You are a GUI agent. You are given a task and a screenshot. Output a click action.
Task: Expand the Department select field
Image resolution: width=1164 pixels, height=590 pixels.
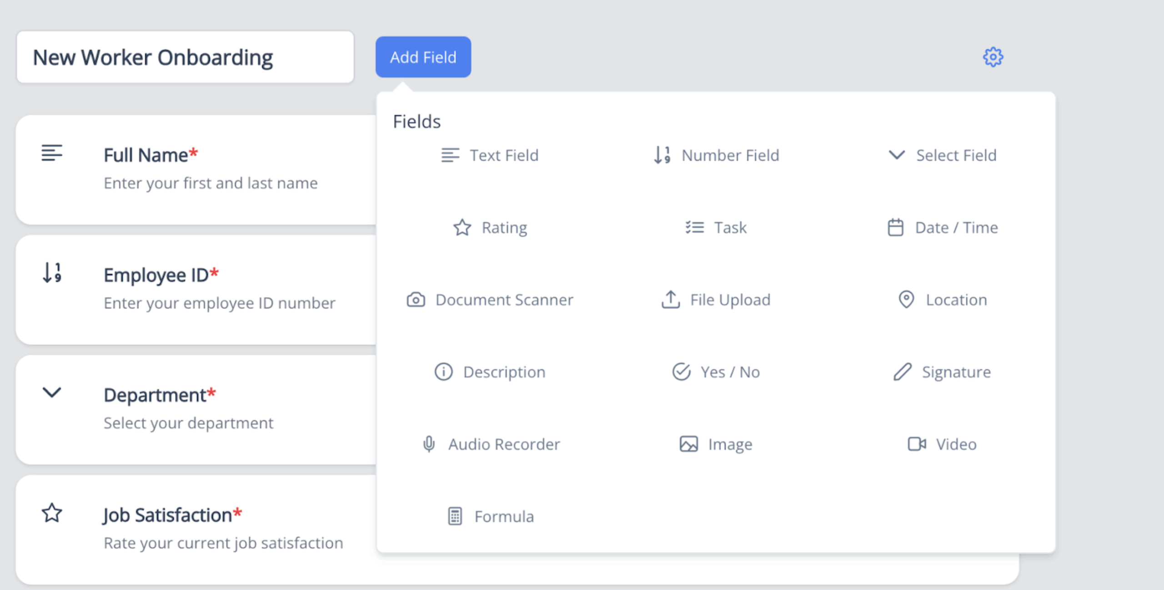pos(51,393)
